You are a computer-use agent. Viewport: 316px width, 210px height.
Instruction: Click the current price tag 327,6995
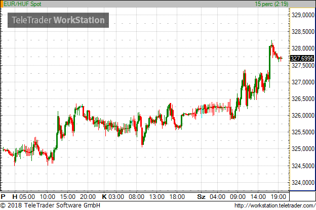pyautogui.click(x=302, y=58)
